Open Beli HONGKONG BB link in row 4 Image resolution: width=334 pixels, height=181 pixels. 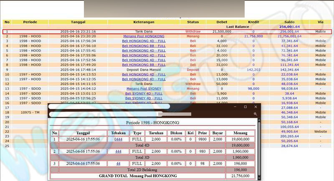144,46
